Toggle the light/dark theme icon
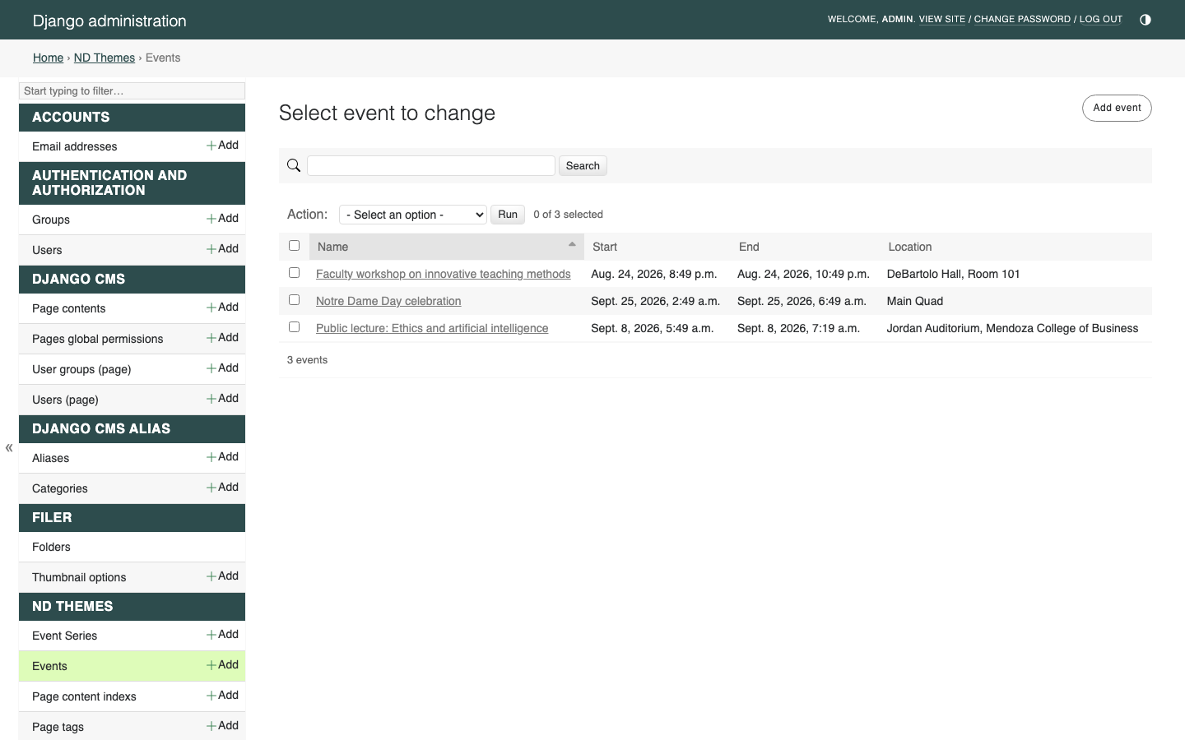 (1145, 20)
